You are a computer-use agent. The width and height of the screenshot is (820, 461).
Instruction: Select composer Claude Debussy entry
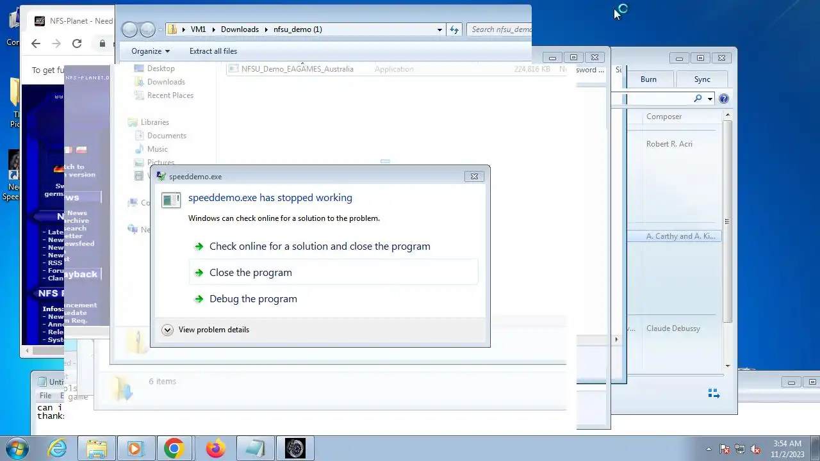(x=673, y=328)
